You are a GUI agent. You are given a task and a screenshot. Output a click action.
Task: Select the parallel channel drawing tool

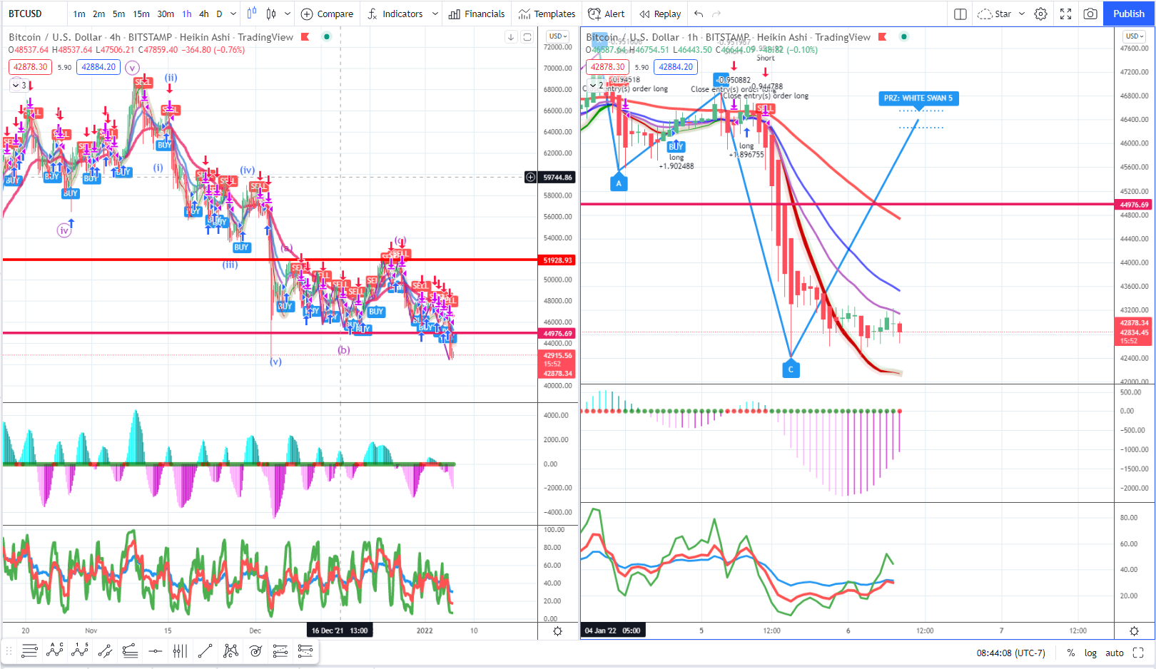(105, 650)
